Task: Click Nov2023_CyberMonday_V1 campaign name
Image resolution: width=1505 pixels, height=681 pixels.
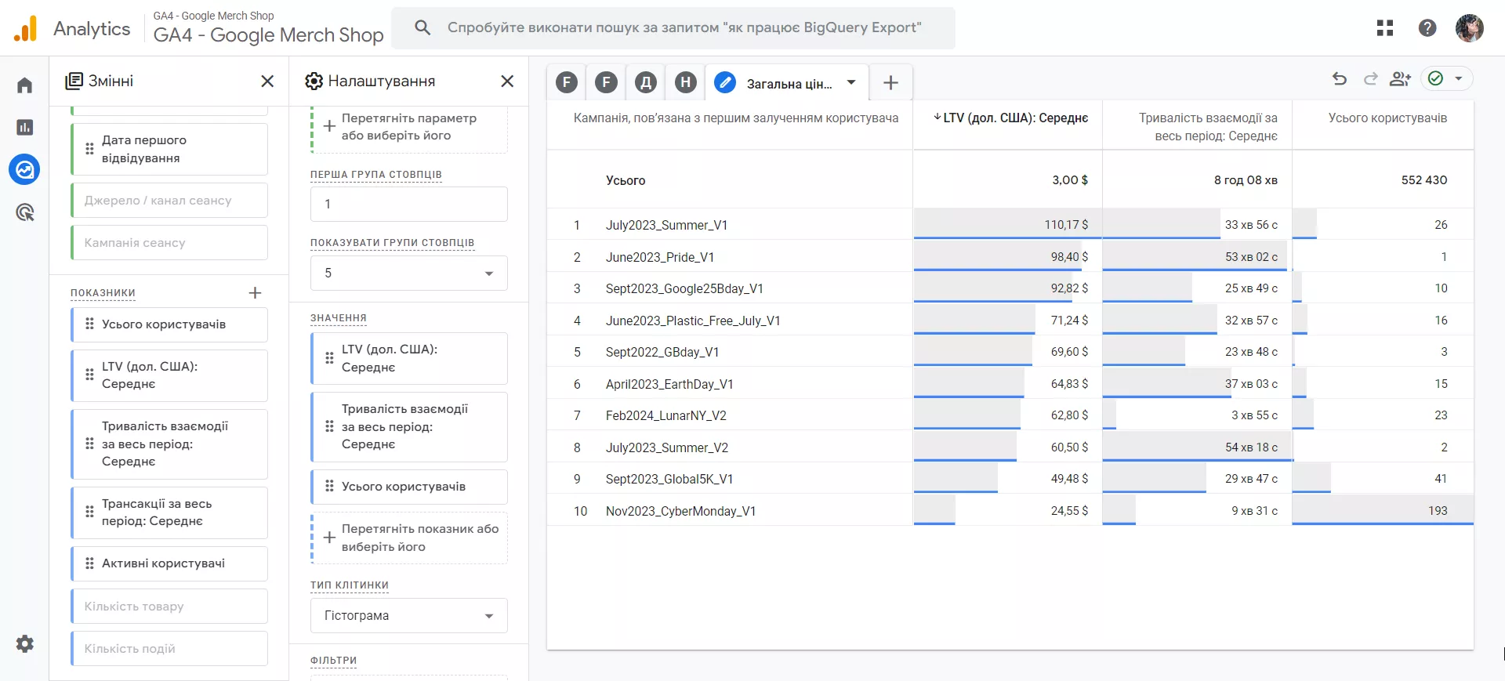Action: pyautogui.click(x=680, y=512)
